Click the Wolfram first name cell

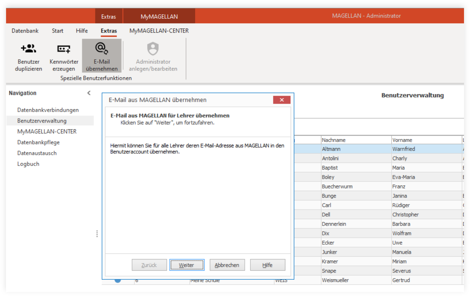(426, 233)
